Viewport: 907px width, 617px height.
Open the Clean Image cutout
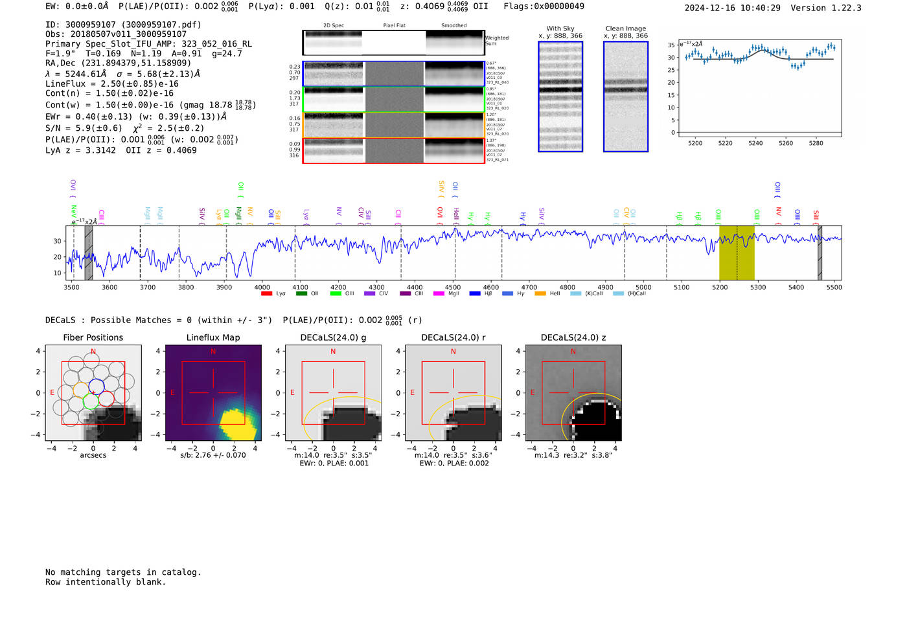coord(626,96)
